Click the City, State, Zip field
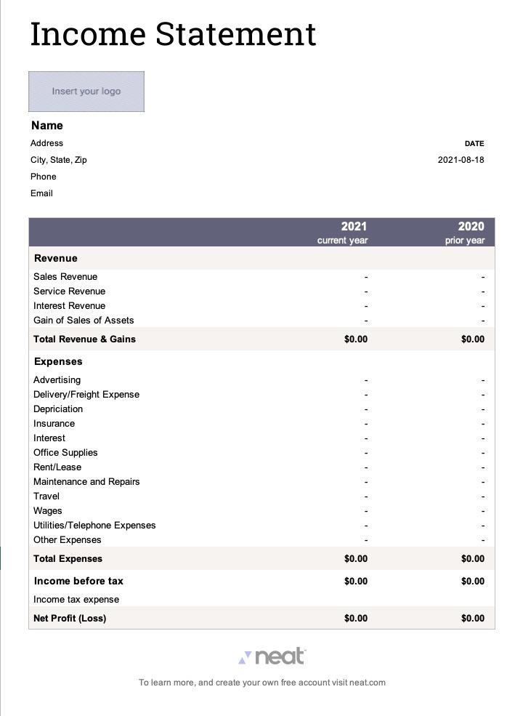Screen dimensions: 523x716 click(59, 160)
